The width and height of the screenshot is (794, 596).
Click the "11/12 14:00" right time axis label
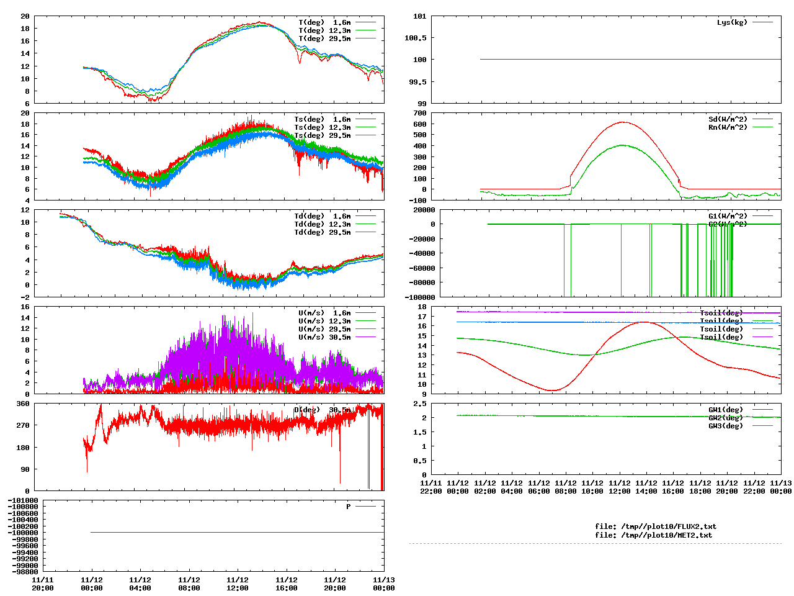coord(646,487)
